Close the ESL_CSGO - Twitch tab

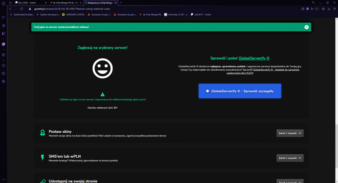coord(46,3)
